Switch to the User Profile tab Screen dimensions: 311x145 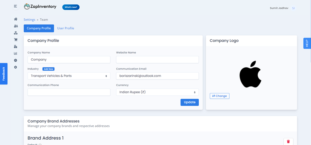[x=66, y=28]
